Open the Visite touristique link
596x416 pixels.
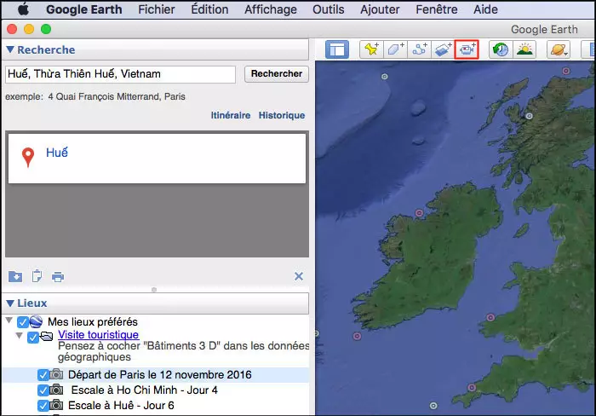[x=99, y=334]
